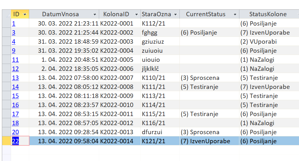
Task: Expand the StaraOzna column dropdown arrow
Action: click(175, 14)
